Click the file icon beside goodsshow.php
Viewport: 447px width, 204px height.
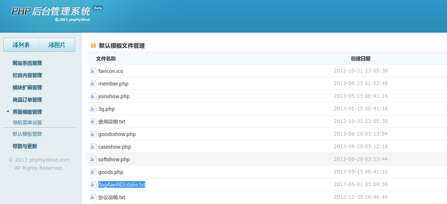click(93, 134)
